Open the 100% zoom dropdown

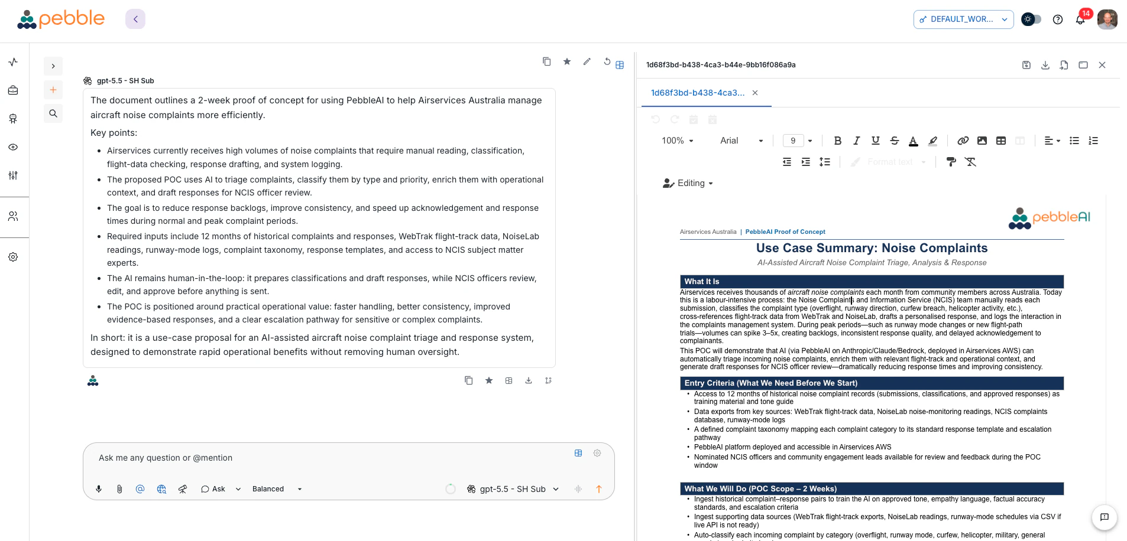point(678,141)
